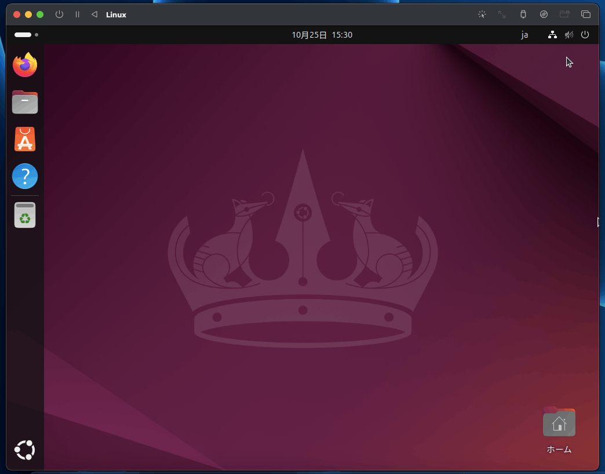Open Firefox from the Ubuntu dock
This screenshot has width=605, height=474.
click(x=25, y=65)
